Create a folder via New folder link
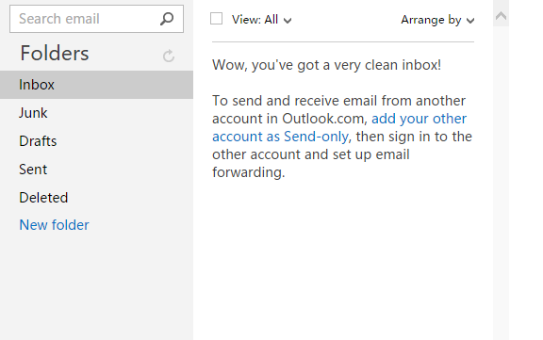 coord(54,225)
